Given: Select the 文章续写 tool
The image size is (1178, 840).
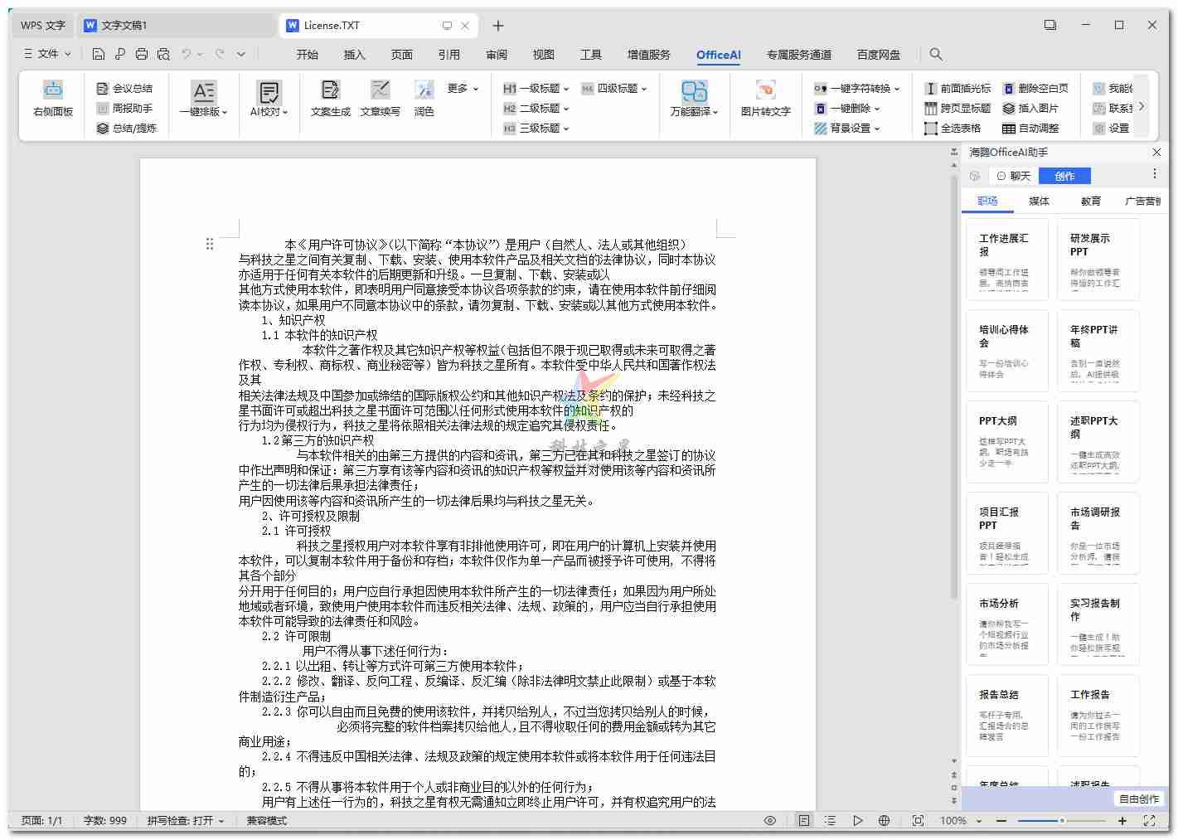Looking at the screenshot, I should pos(380,99).
